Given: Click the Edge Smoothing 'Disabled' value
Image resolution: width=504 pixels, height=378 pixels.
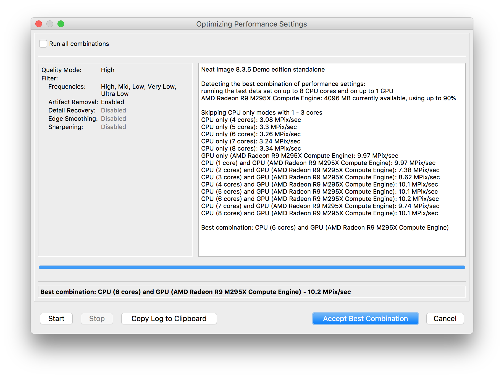Looking at the screenshot, I should [x=113, y=119].
